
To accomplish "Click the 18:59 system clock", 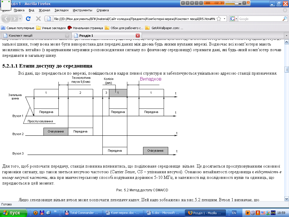I will coord(281,213).
